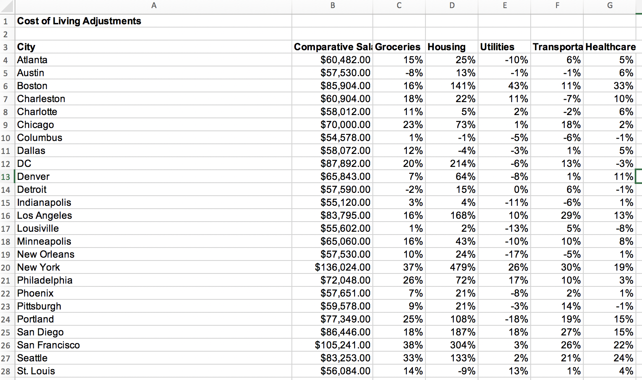Click the Denver cell
The height and width of the screenshot is (380, 642).
pos(153,177)
